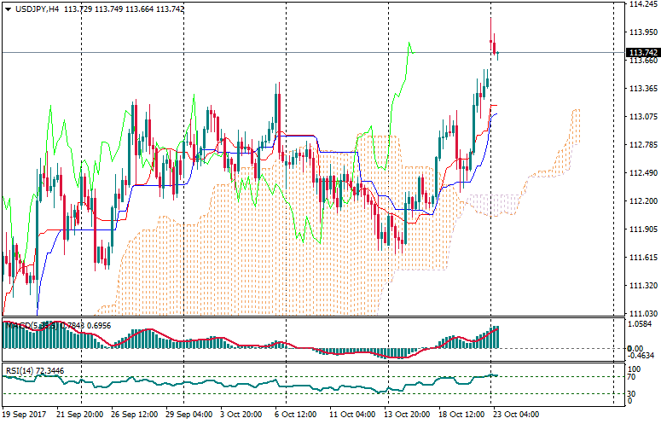This screenshot has height=424, width=661.
Task: Click the MACD indicator label
Action: 22,325
